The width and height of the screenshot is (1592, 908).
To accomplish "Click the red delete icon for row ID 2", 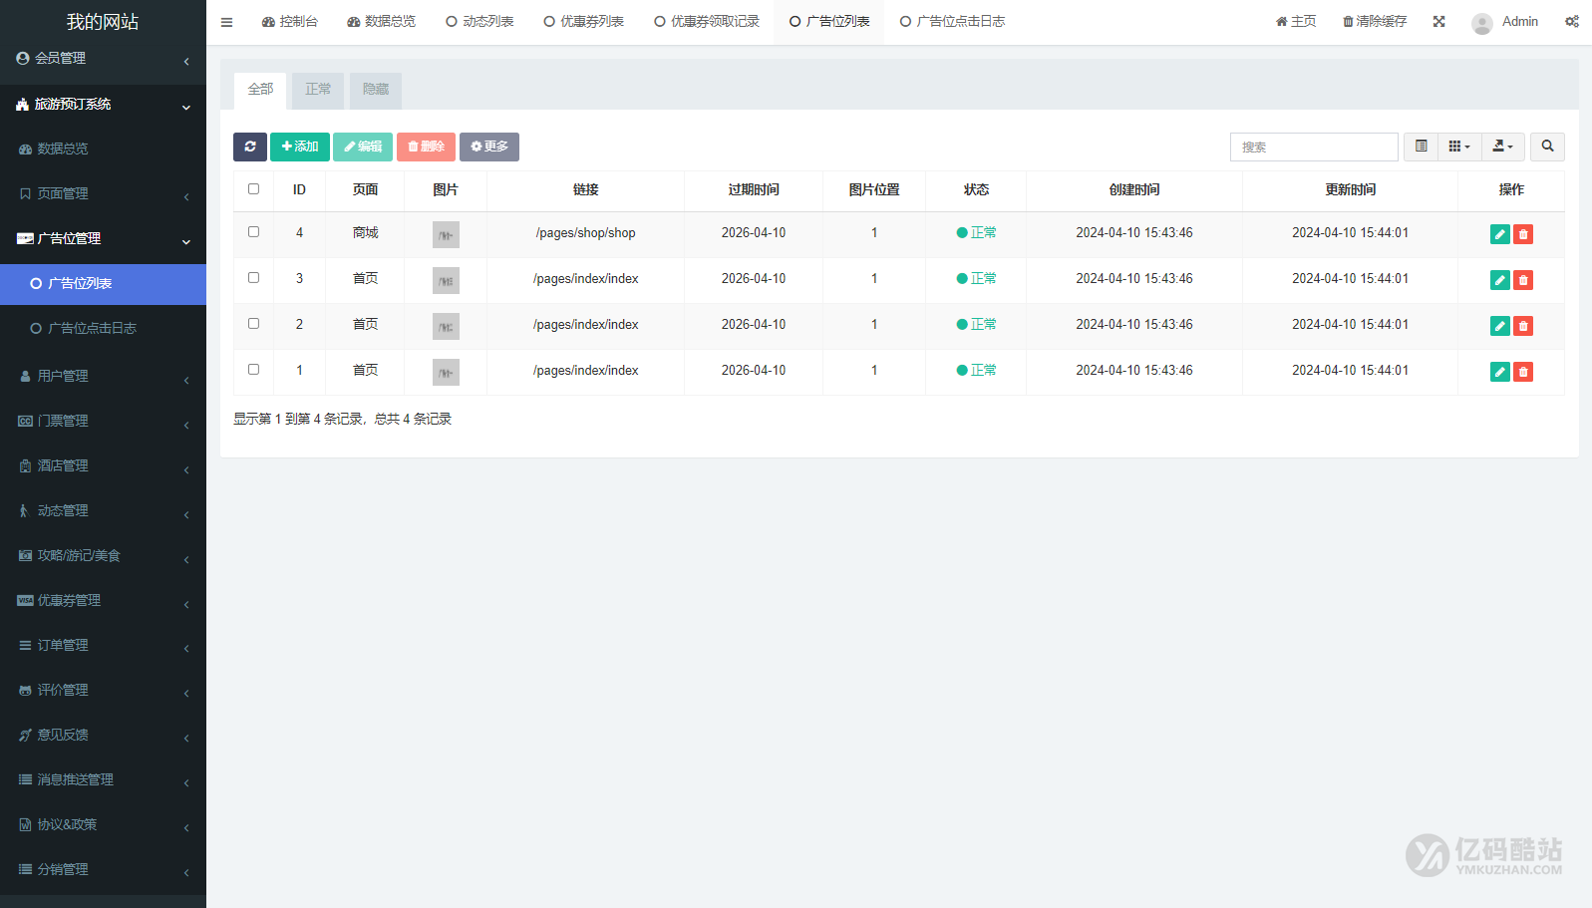I will (1523, 326).
